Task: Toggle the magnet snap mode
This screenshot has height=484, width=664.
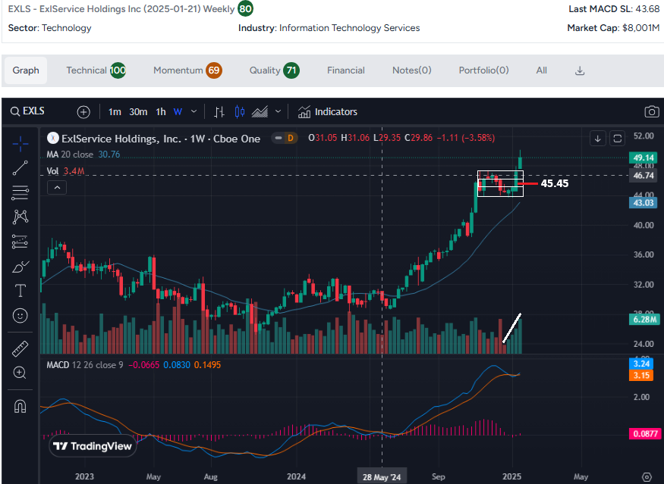Action: coord(20,406)
